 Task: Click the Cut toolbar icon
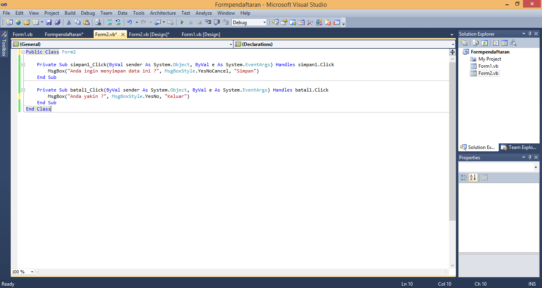tap(69, 22)
